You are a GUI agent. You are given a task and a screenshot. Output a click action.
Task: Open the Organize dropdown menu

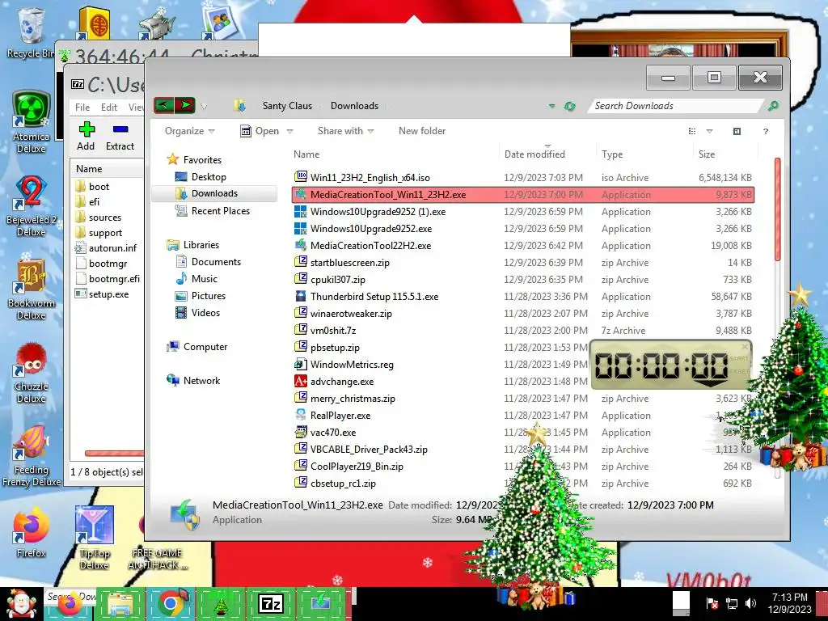189,131
